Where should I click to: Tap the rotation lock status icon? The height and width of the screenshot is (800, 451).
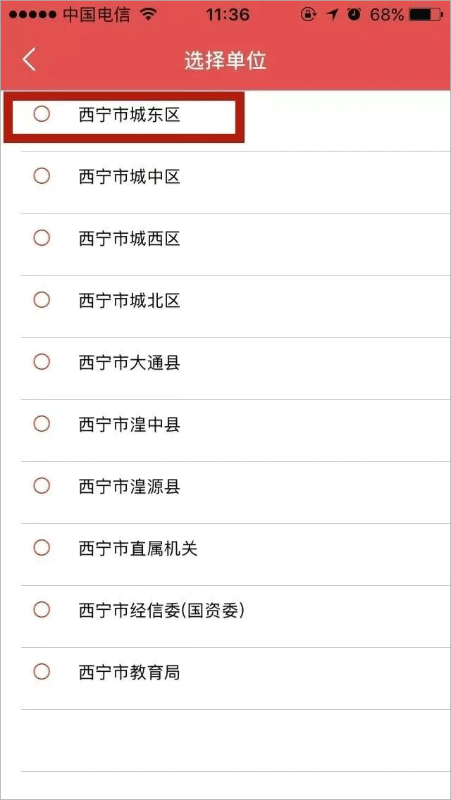308,15
